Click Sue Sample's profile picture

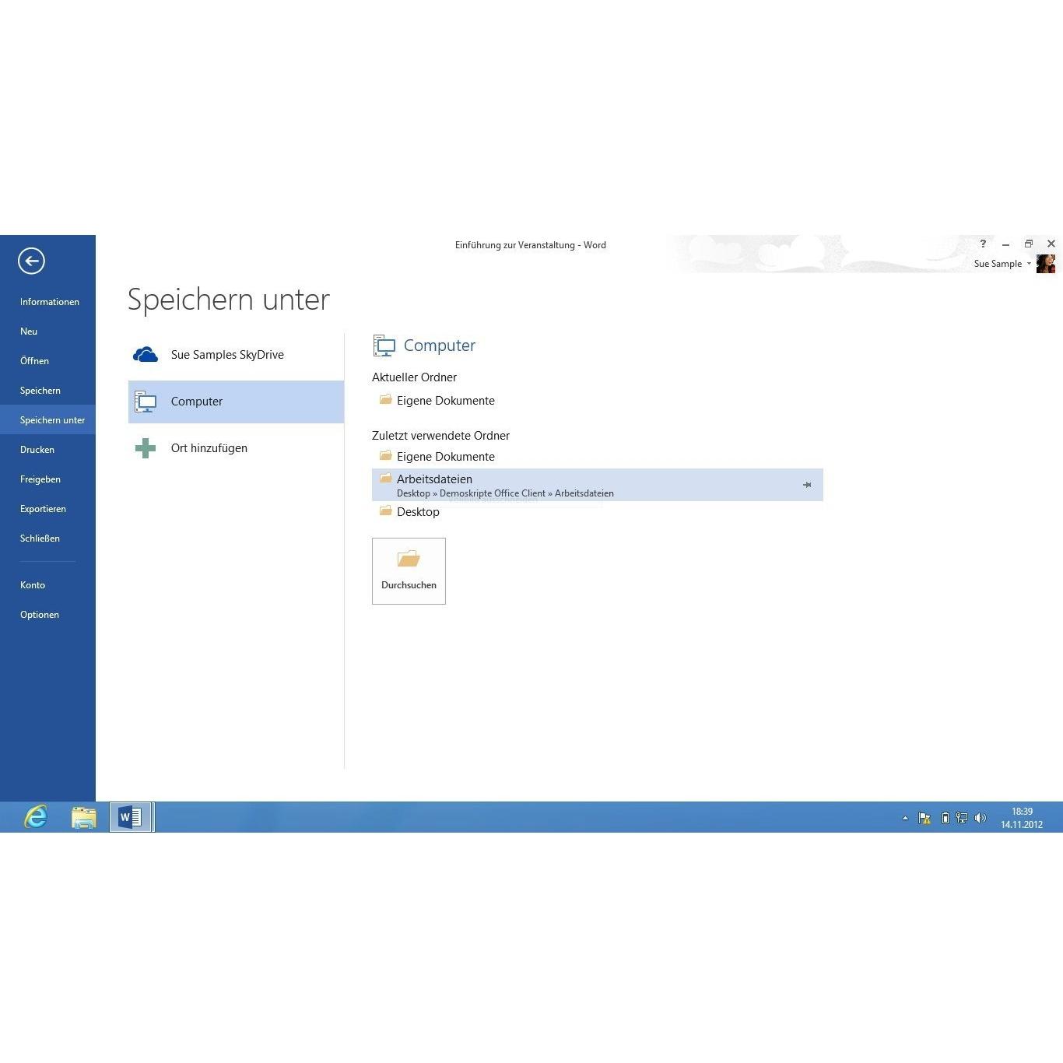(x=1046, y=264)
